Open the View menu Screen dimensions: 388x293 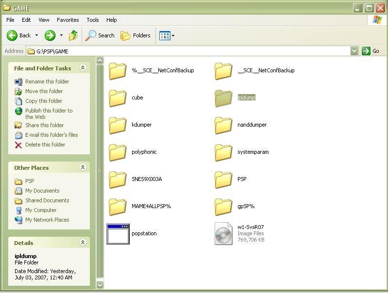[x=44, y=20]
